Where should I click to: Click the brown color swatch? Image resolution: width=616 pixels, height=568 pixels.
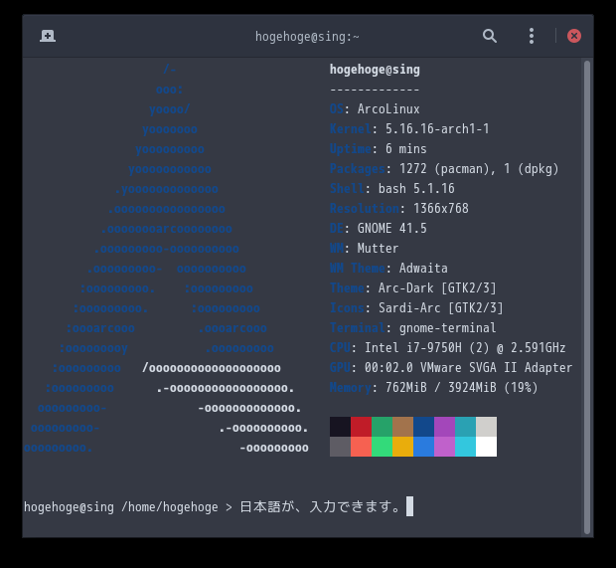click(402, 427)
